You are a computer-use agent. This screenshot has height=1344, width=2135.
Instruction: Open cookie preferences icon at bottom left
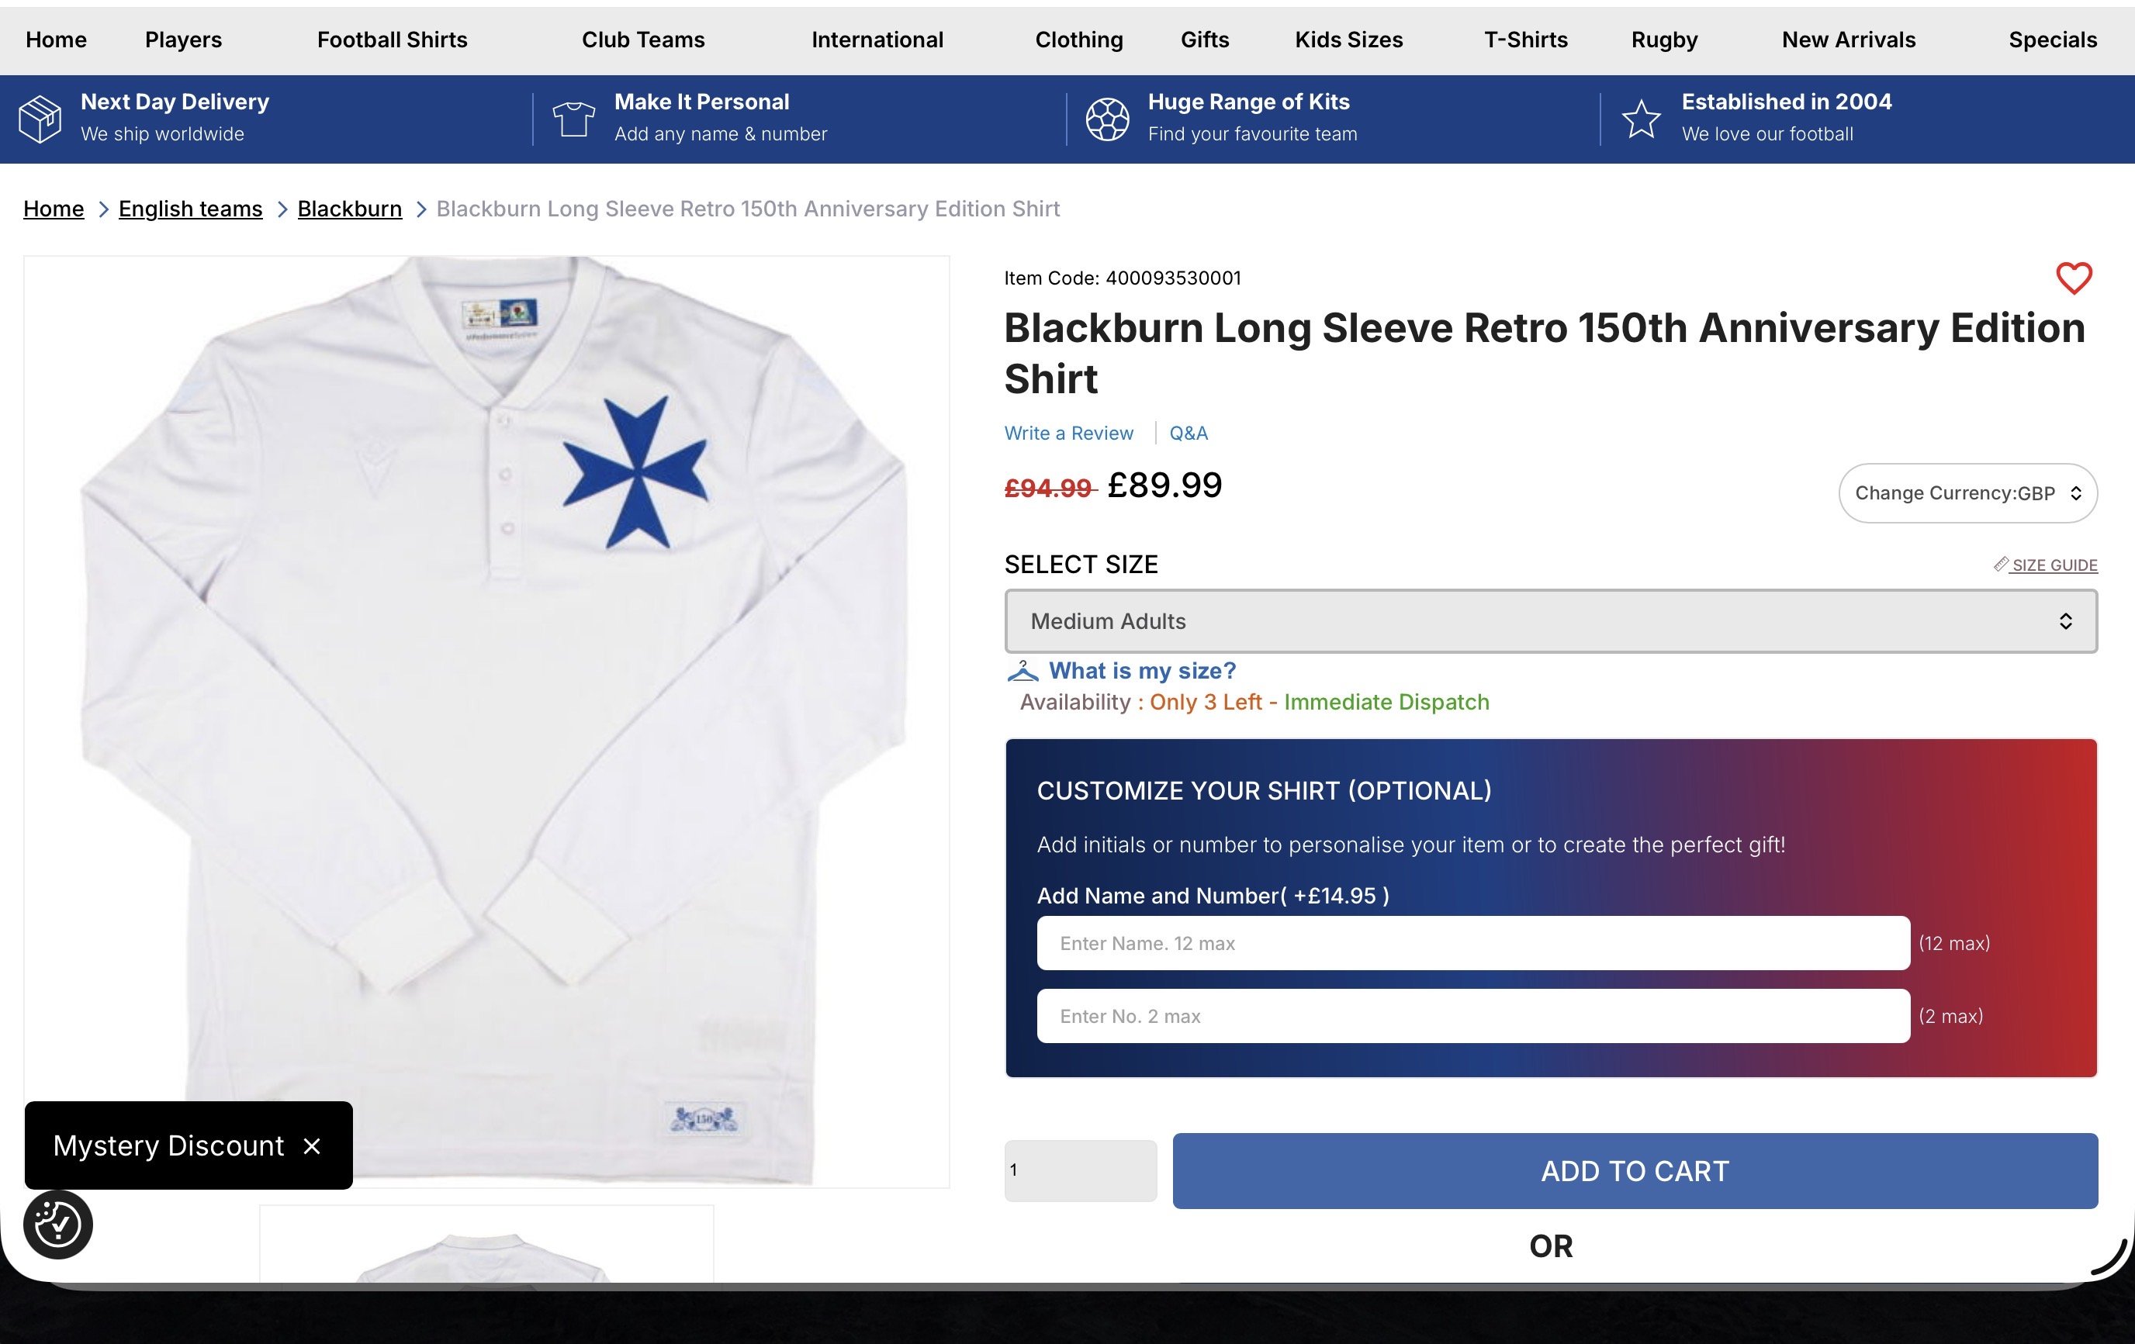point(57,1225)
